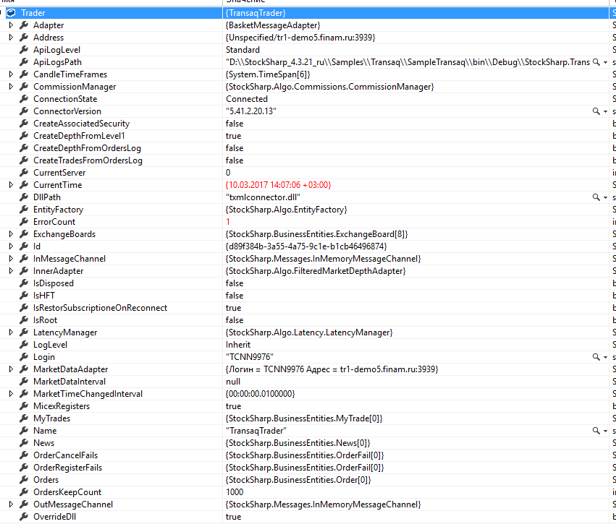Screen dimensions: 616x524
Task: Expand the OutMessageChannel property
Action: click(x=11, y=504)
